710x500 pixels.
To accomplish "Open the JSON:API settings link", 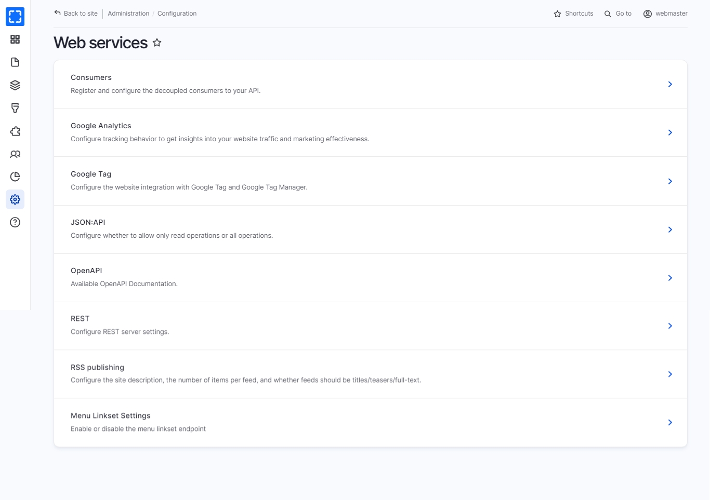I will coord(88,222).
